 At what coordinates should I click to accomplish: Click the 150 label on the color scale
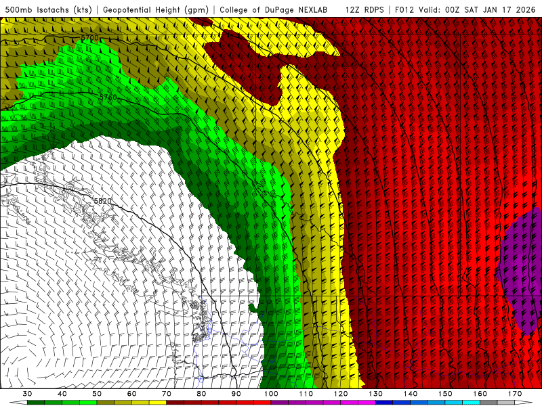coord(445,394)
